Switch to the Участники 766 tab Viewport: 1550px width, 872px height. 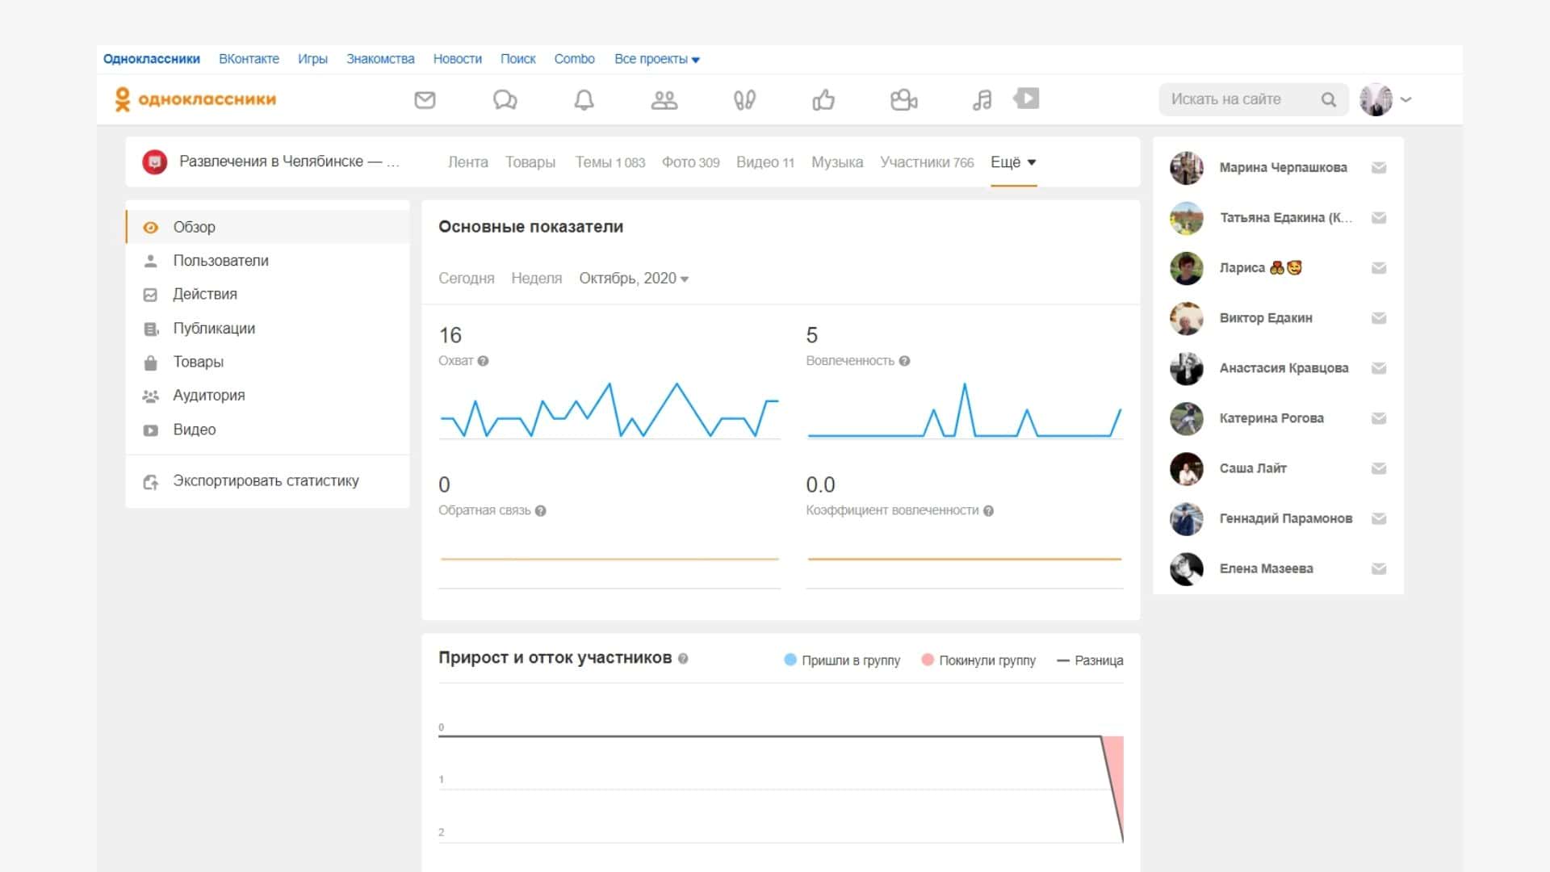[927, 162]
